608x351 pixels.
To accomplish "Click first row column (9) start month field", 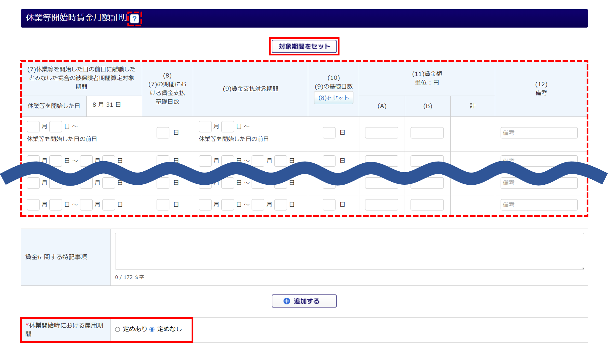I will coord(205,127).
